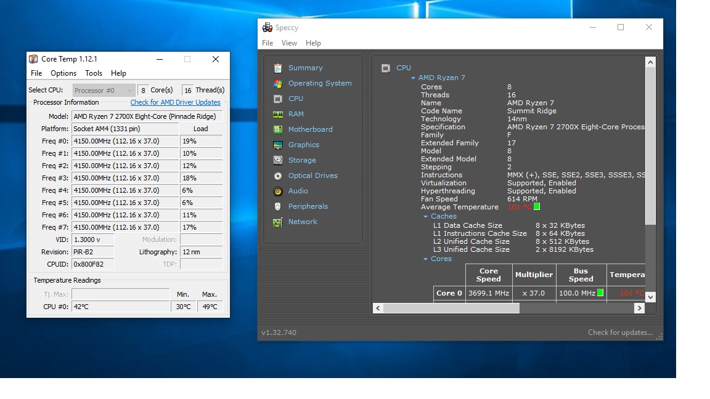Collapse the Caches section arrow
The height and width of the screenshot is (399, 710).
click(x=425, y=217)
